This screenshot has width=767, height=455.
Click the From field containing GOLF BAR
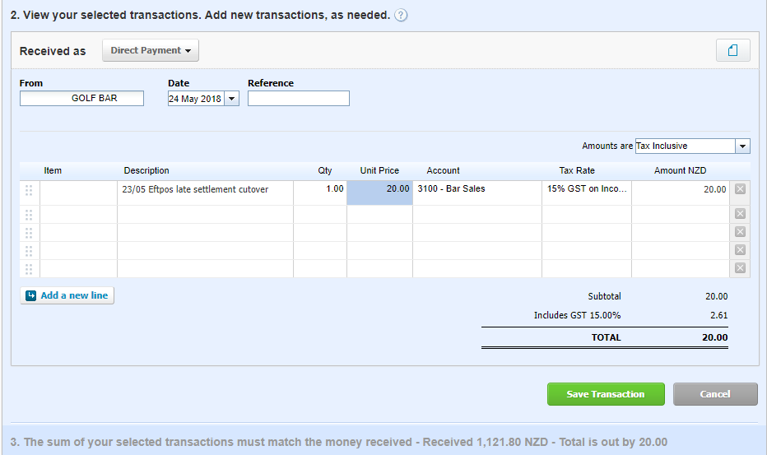pos(81,99)
